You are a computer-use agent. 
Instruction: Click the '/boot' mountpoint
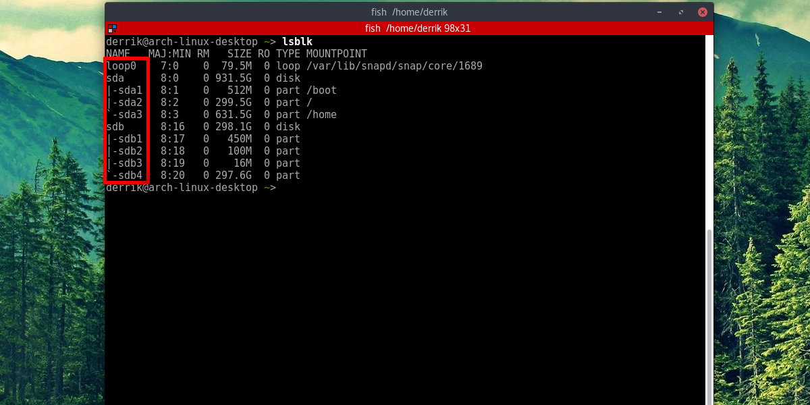pyautogui.click(x=321, y=90)
